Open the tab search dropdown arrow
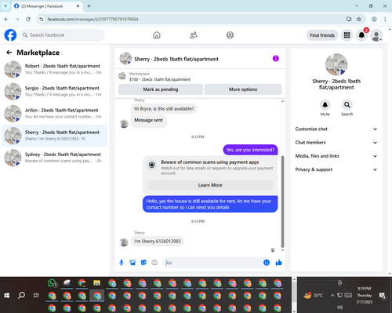The image size is (392, 313). tap(5, 5)
